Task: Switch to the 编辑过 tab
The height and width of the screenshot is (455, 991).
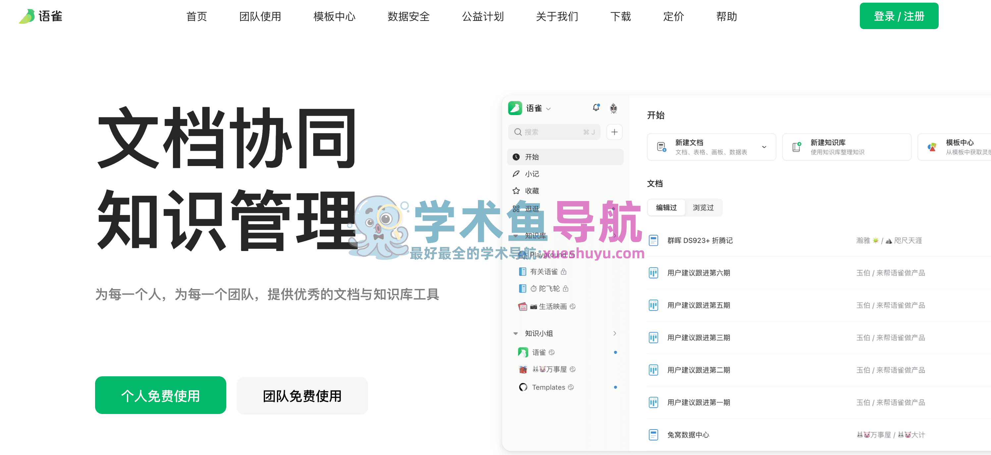Action: [x=666, y=208]
